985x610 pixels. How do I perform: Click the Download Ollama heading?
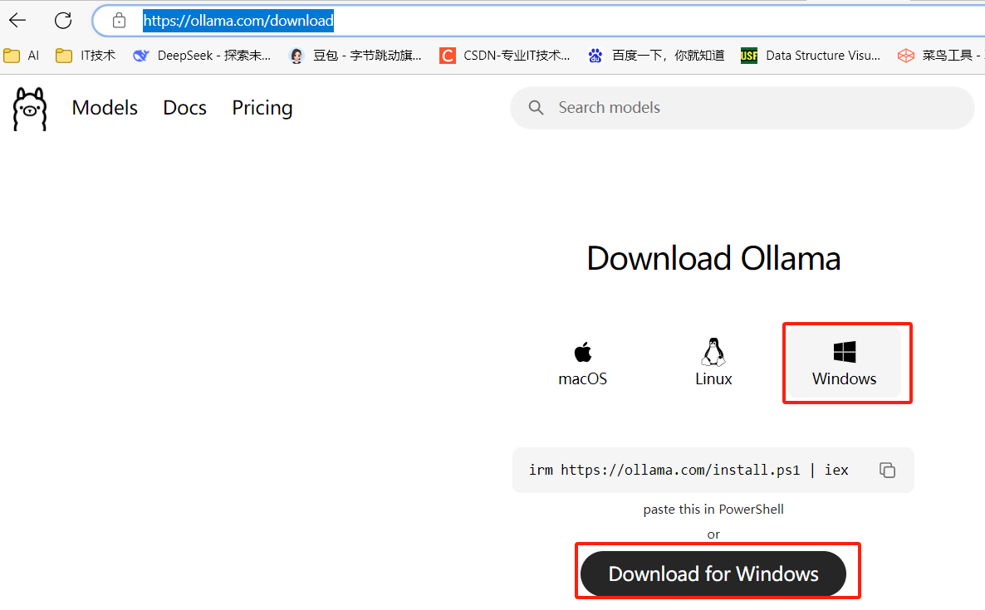pyautogui.click(x=713, y=259)
